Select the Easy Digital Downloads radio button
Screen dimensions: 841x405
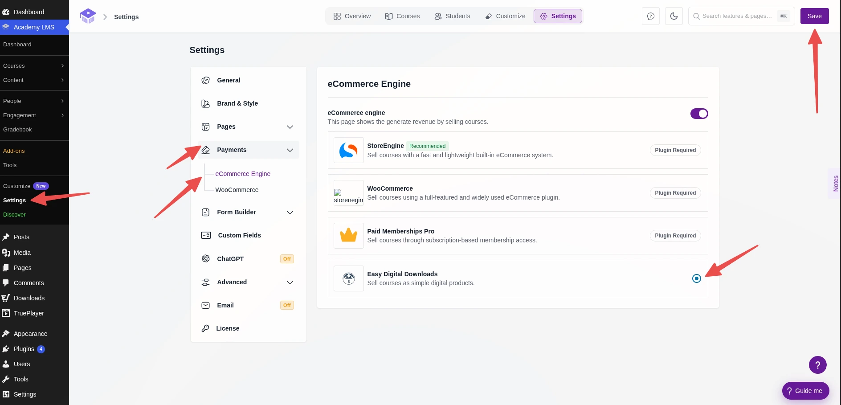point(697,278)
